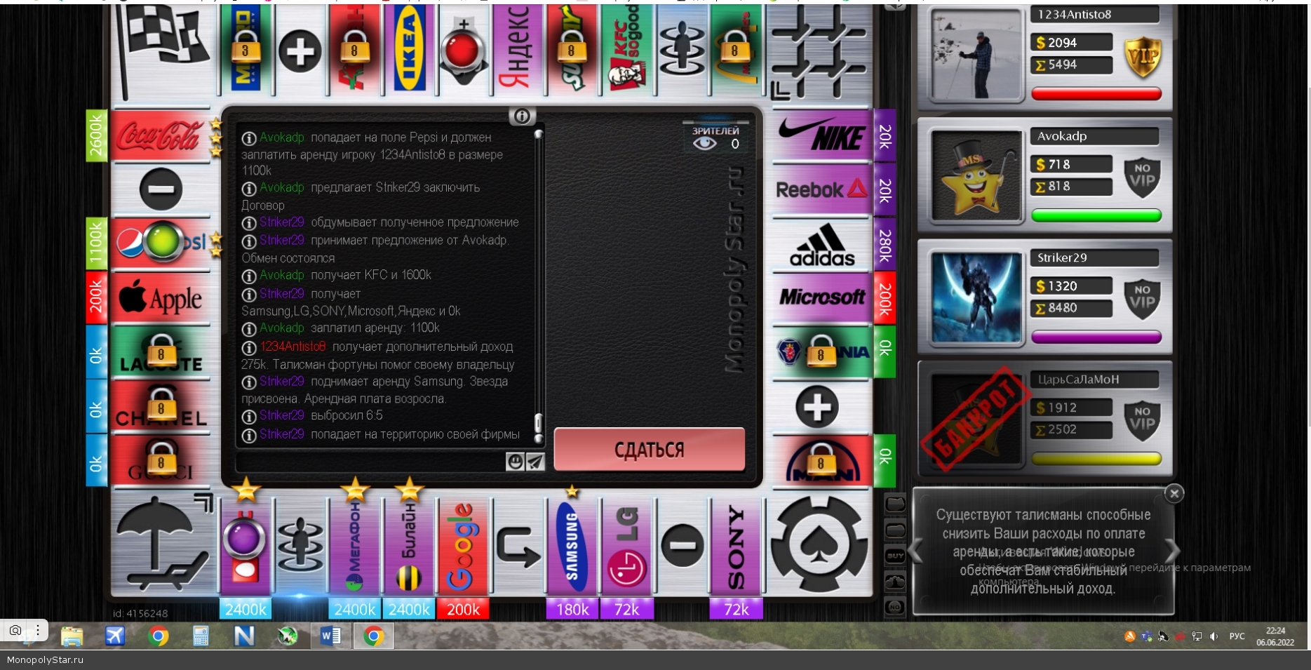The width and height of the screenshot is (1311, 670).
Task: Open 1234Antisto8 player avatar
Action: [976, 55]
